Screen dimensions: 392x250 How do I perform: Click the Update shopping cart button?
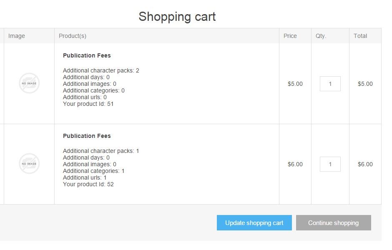tap(254, 223)
